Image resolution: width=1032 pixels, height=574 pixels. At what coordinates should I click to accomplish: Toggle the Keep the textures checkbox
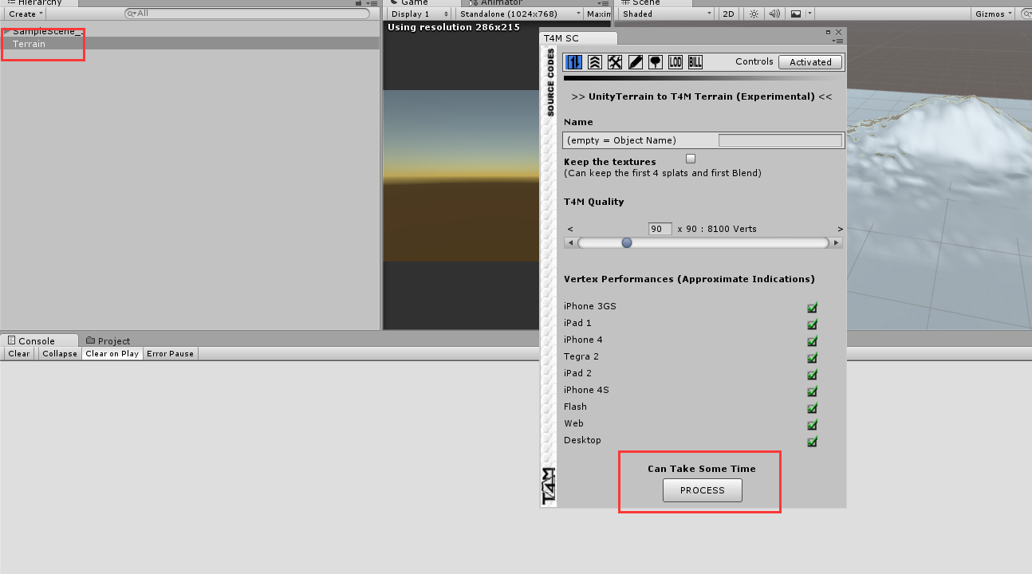(691, 159)
